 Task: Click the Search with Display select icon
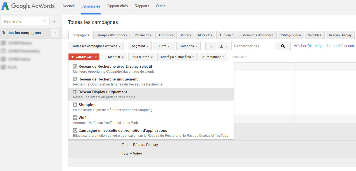[75, 67]
